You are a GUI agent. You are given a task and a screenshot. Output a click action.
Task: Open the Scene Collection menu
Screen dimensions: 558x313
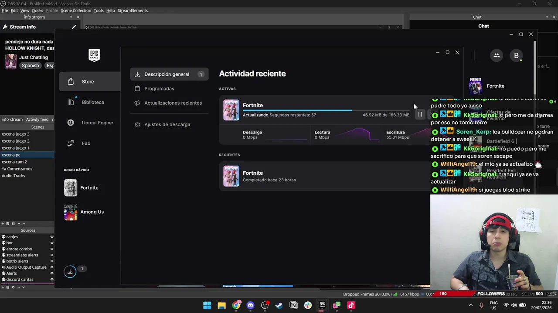click(76, 10)
